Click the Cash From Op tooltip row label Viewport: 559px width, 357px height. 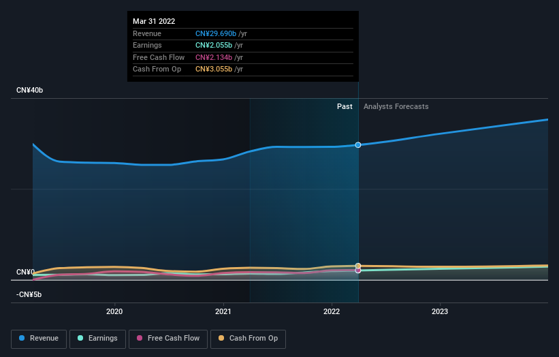pyautogui.click(x=157, y=69)
